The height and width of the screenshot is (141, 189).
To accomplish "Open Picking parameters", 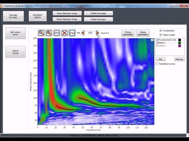I will 128,33.
